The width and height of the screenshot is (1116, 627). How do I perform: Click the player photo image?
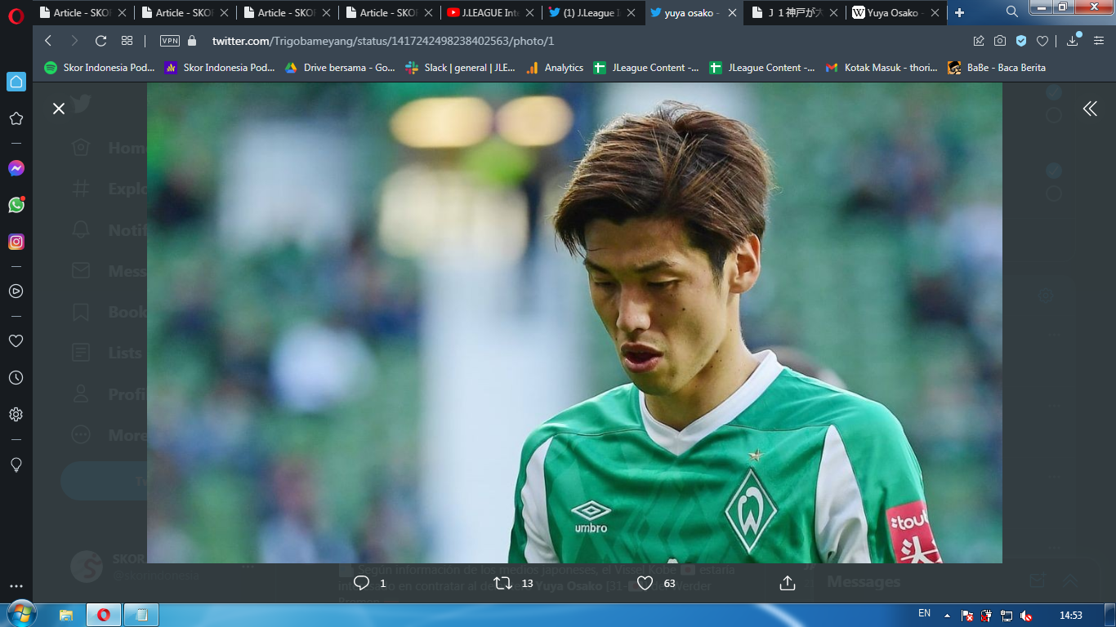574,322
